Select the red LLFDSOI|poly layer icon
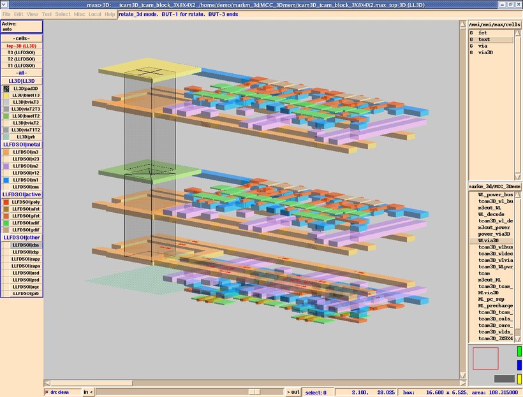 [x=6, y=202]
